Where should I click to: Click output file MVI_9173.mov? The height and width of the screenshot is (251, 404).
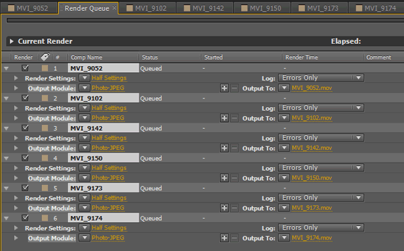coord(312,208)
